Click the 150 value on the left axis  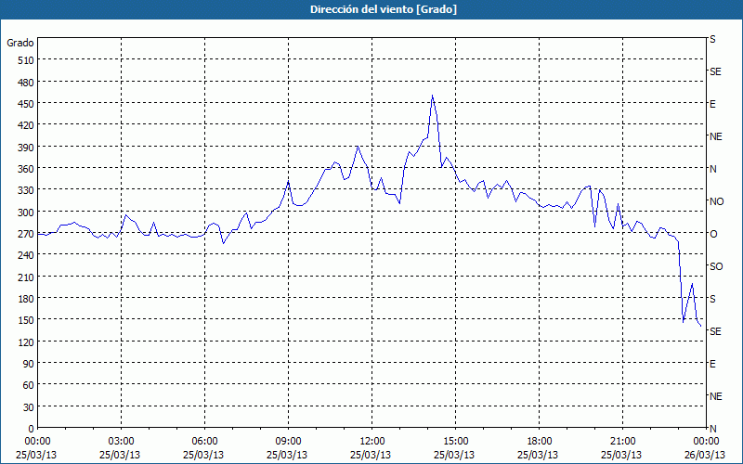coord(26,320)
